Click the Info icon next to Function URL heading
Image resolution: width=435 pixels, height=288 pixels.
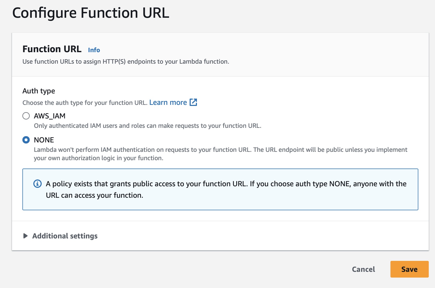(x=94, y=50)
